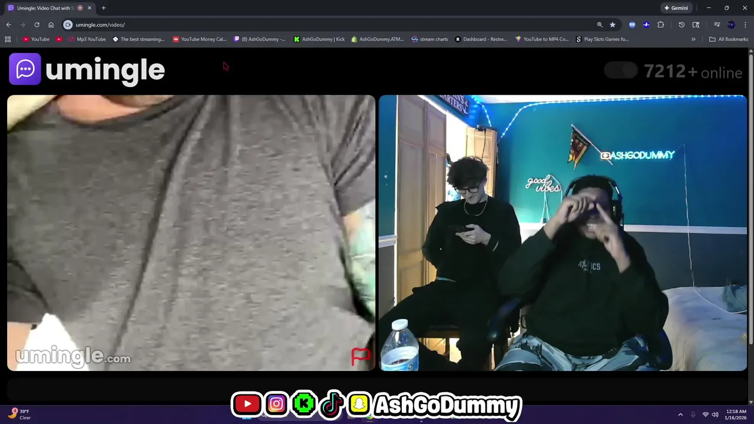Click the stranger's video feed
The width and height of the screenshot is (754, 424).
pyautogui.click(x=191, y=233)
